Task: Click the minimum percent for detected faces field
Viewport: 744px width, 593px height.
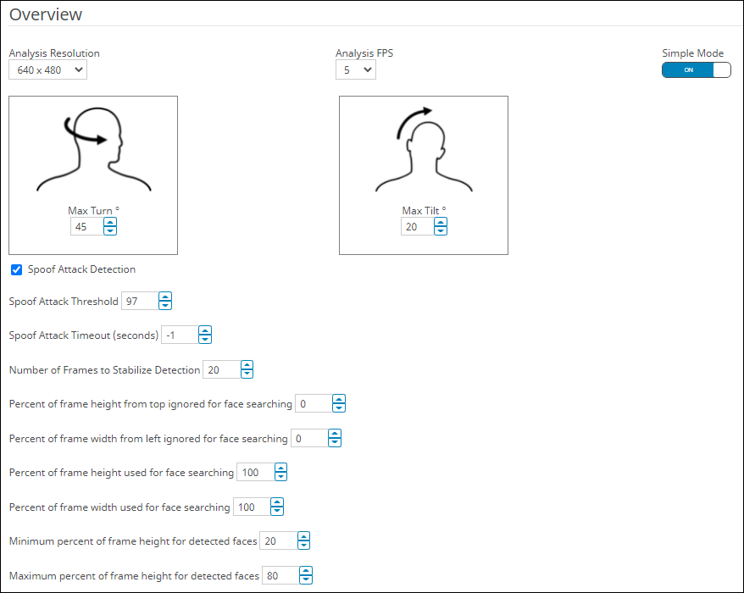Action: pos(279,540)
